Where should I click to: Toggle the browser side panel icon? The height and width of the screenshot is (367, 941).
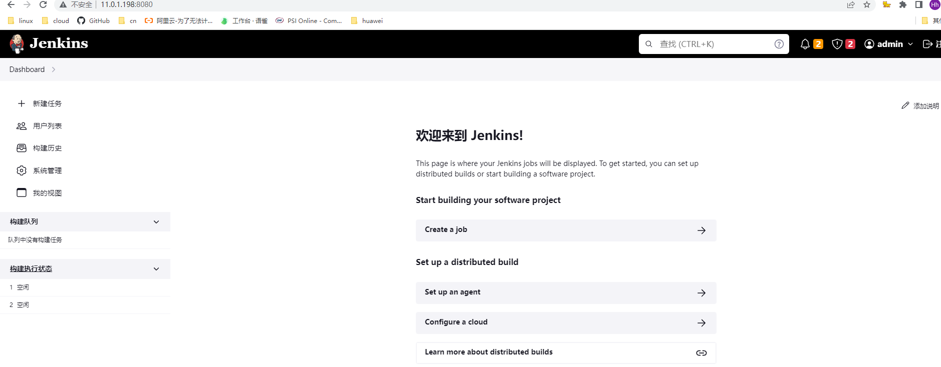919,4
